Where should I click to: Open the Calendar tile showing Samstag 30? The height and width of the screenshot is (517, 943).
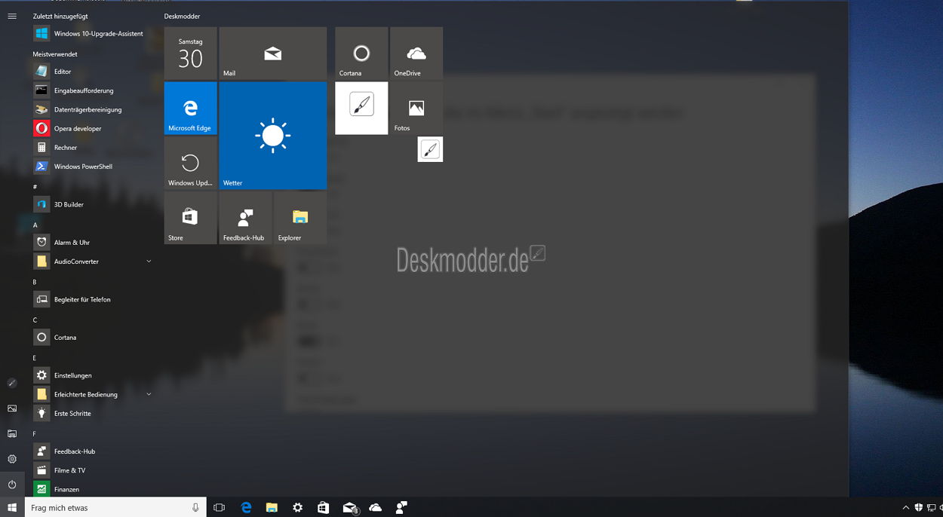pos(190,54)
